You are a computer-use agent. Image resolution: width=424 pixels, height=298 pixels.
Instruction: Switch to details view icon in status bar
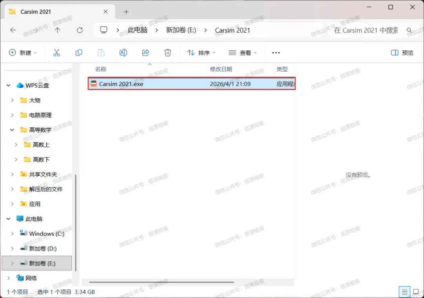404,292
